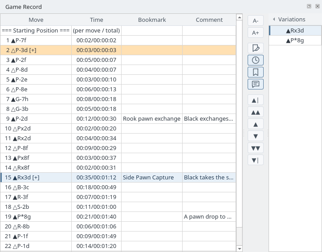Select move 21 ▲P-1f

118,236
